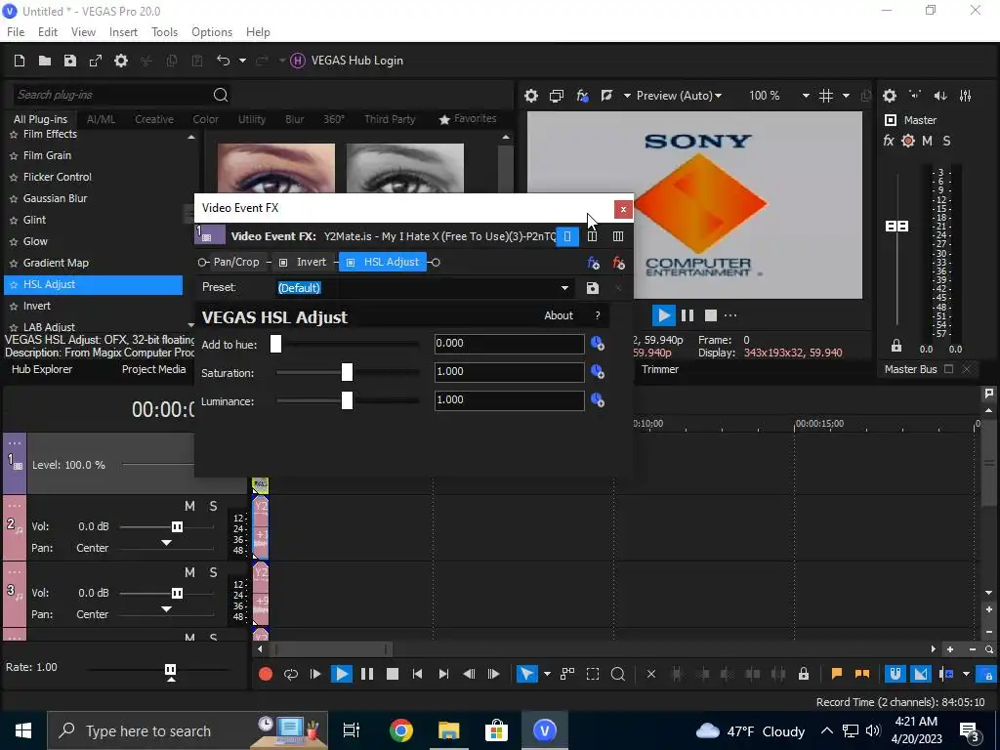Toggle the Master fader channel link

point(896,227)
